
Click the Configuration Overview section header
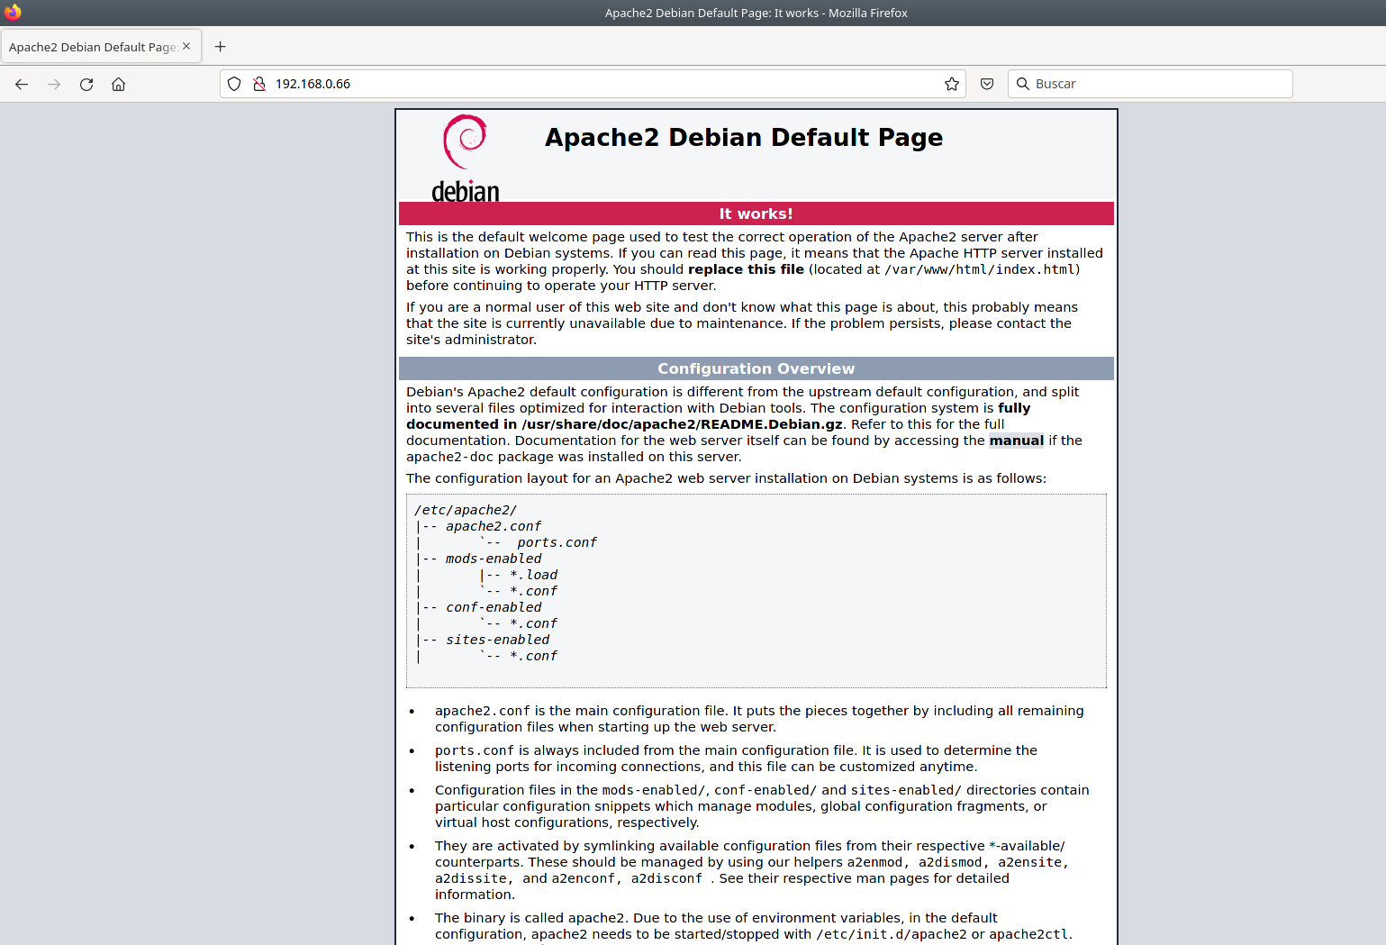pos(756,368)
